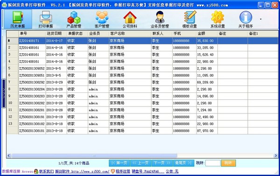Select order number ZJ500201308292
Image resolution: width=280 pixels, height=176 pixels.
32,82
